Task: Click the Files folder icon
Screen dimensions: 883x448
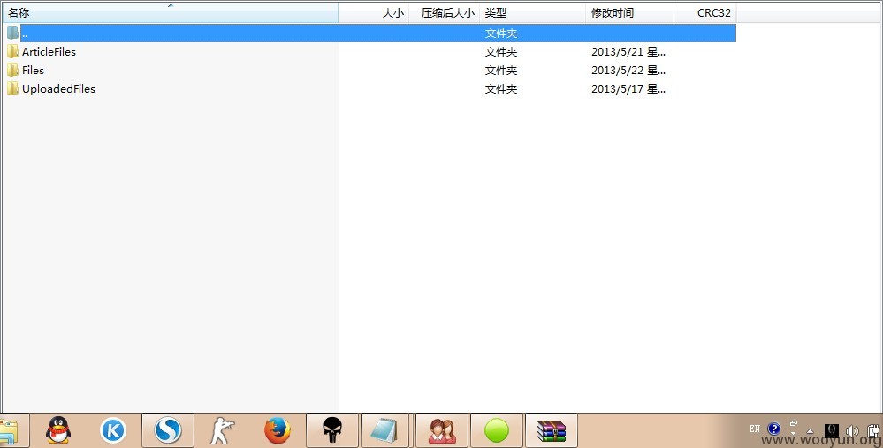Action: [x=12, y=71]
